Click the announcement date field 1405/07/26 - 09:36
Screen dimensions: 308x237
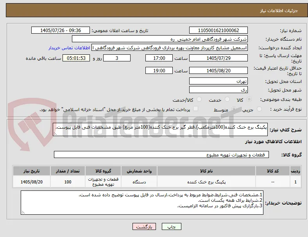point(61,30)
